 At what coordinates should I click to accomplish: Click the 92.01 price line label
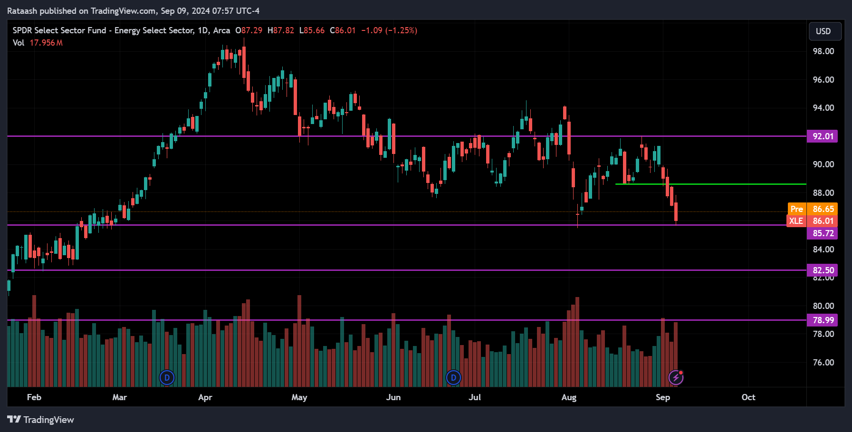(822, 136)
